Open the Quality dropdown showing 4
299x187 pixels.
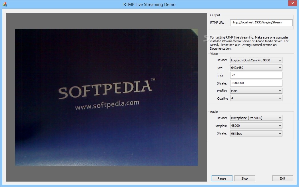[256, 98]
